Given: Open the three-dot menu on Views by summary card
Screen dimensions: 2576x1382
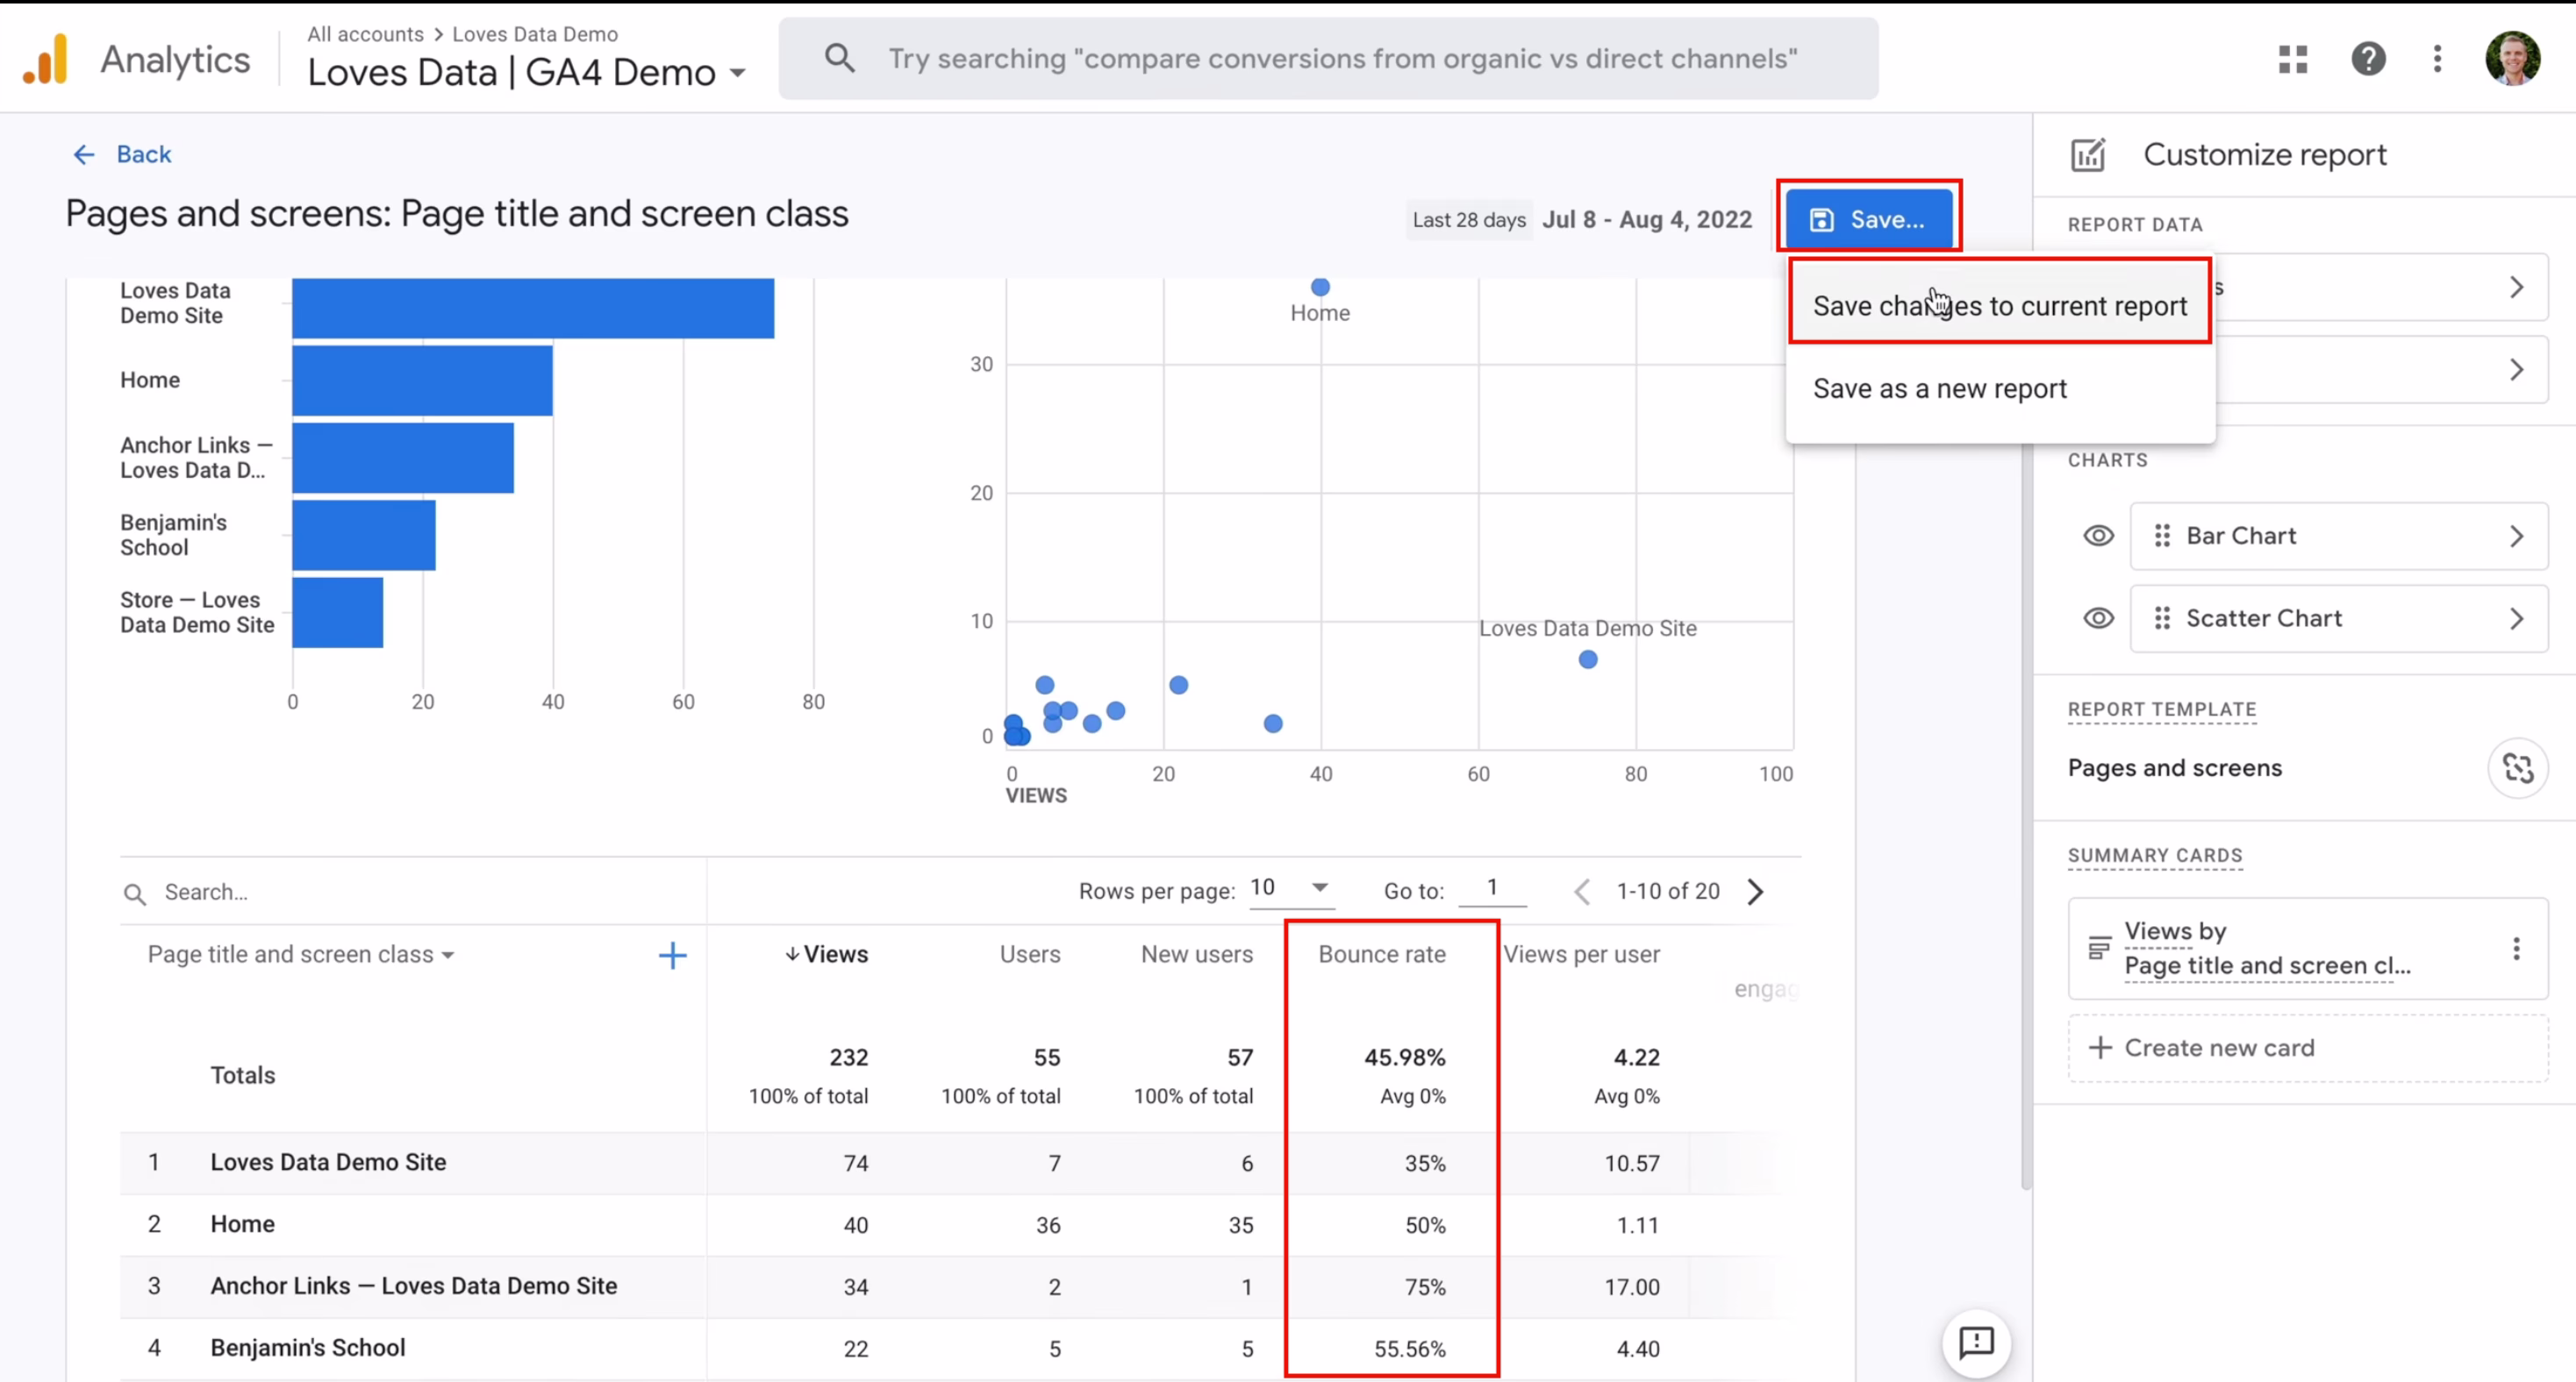Looking at the screenshot, I should coord(2516,948).
